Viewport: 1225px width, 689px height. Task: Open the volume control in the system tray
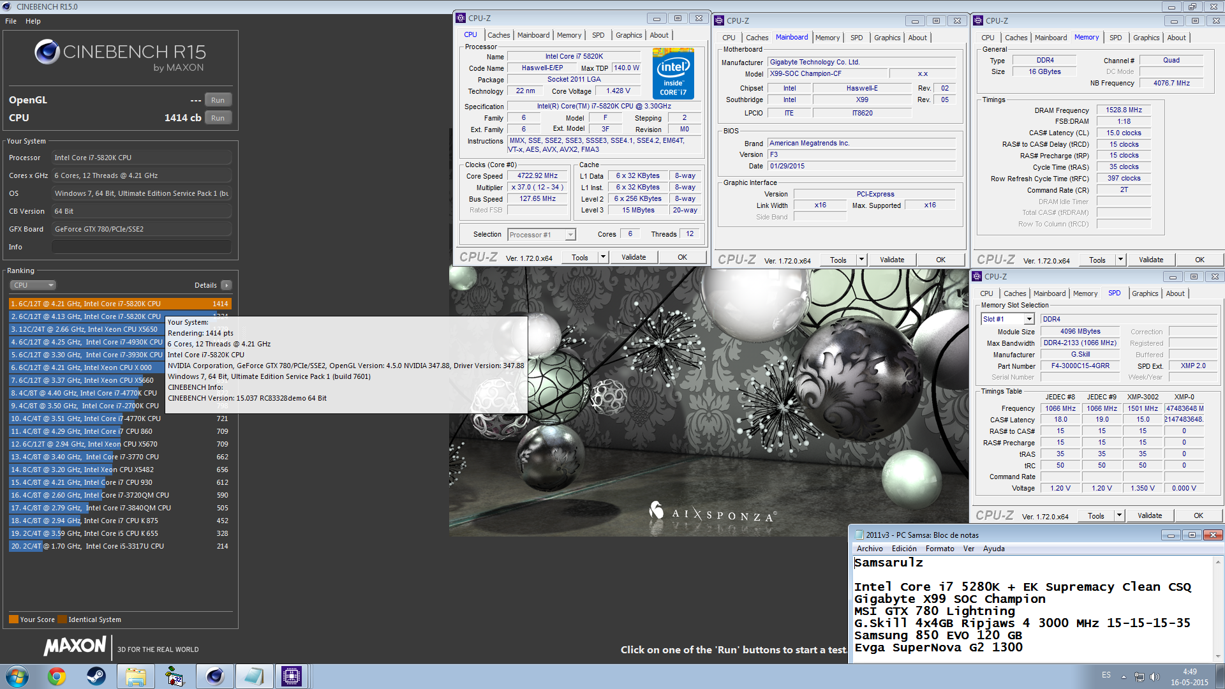click(x=1154, y=677)
